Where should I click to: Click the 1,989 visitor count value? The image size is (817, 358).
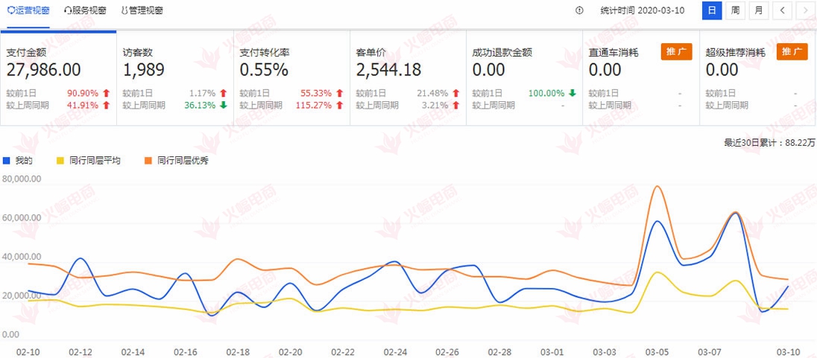tap(144, 70)
